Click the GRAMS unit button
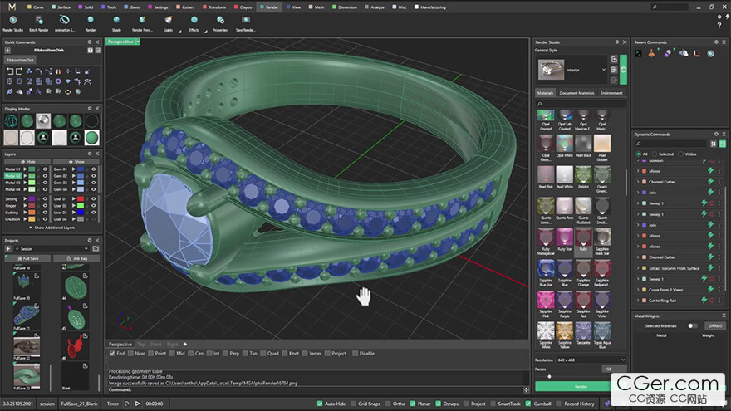Viewport: 731px width, 411px height. tap(714, 325)
